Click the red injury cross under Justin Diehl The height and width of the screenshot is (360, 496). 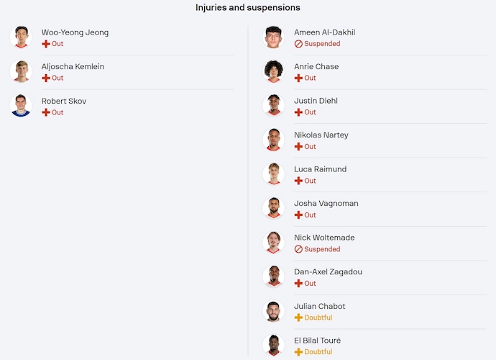298,112
